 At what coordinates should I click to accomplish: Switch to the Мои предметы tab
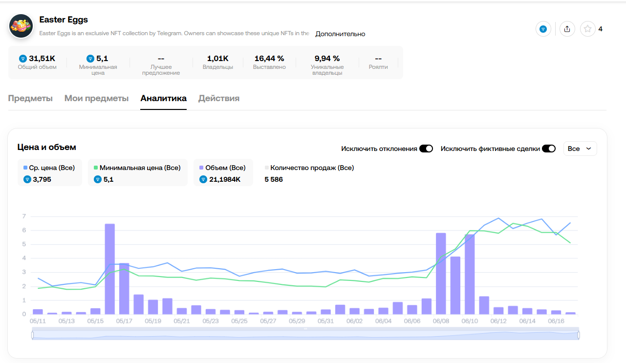point(97,98)
